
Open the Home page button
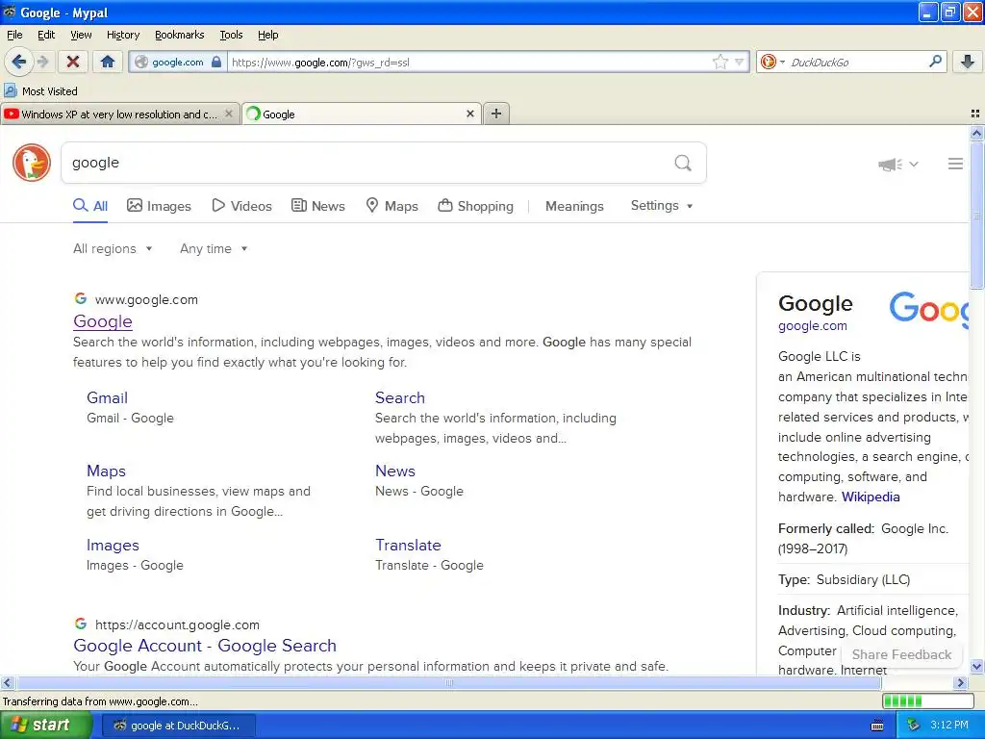[x=108, y=62]
